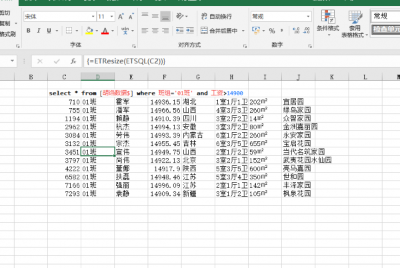Open the name box dropdown

pos(12,61)
